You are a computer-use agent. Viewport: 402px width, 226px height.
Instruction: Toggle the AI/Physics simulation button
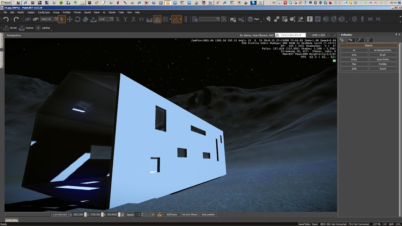coord(172,214)
